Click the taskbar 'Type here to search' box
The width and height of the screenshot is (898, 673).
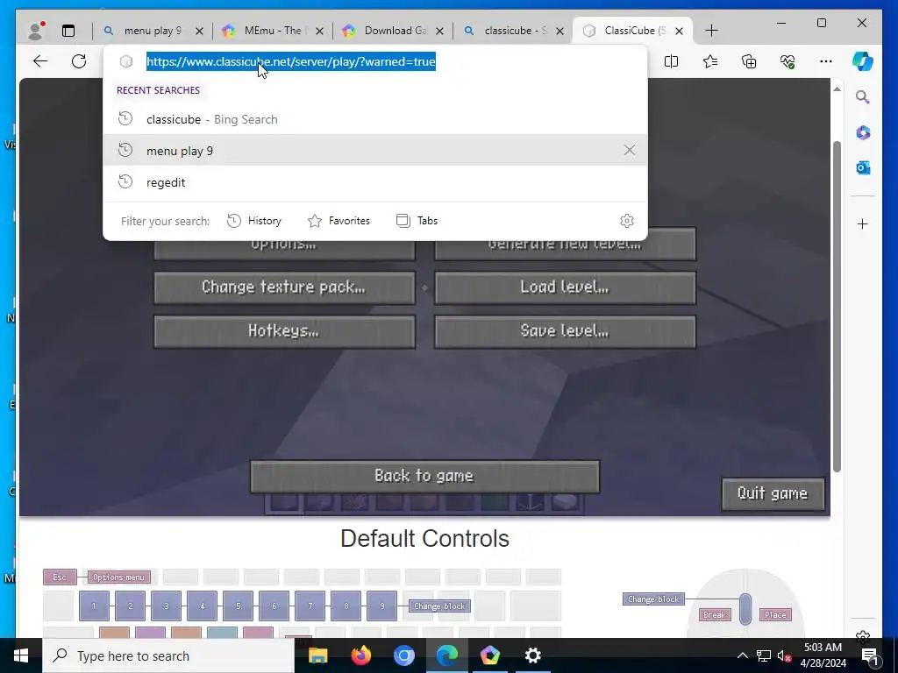[x=168, y=655]
